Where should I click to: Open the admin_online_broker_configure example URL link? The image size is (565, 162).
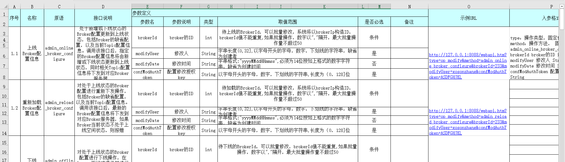(x=468, y=66)
